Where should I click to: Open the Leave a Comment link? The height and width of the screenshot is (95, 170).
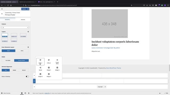[97, 48]
